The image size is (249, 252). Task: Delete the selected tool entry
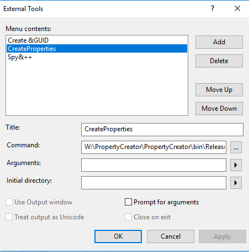[219, 61]
